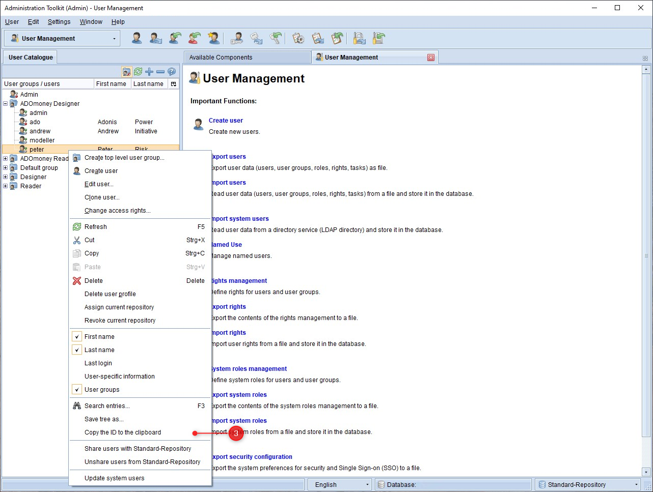This screenshot has width=653, height=492.
Task: Open the Window menu
Action: point(91,22)
